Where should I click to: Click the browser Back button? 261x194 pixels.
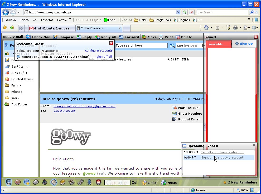pyautogui.click(x=6, y=12)
